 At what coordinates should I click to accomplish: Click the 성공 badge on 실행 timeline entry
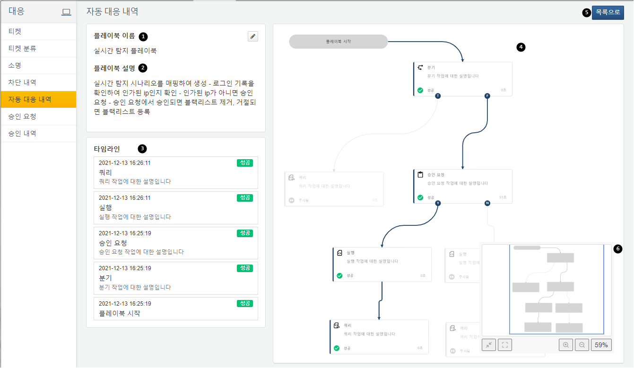[x=245, y=198]
